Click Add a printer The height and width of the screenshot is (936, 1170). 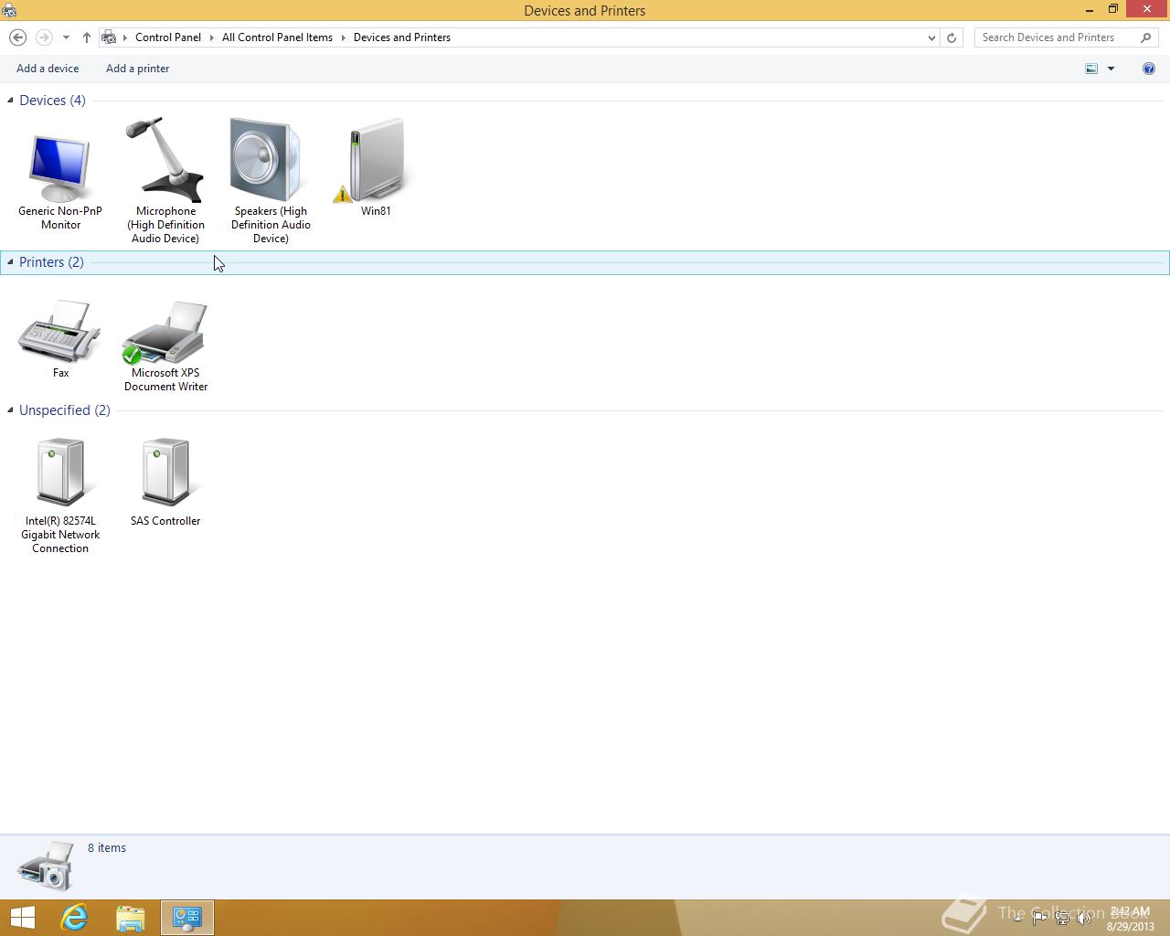tap(137, 69)
